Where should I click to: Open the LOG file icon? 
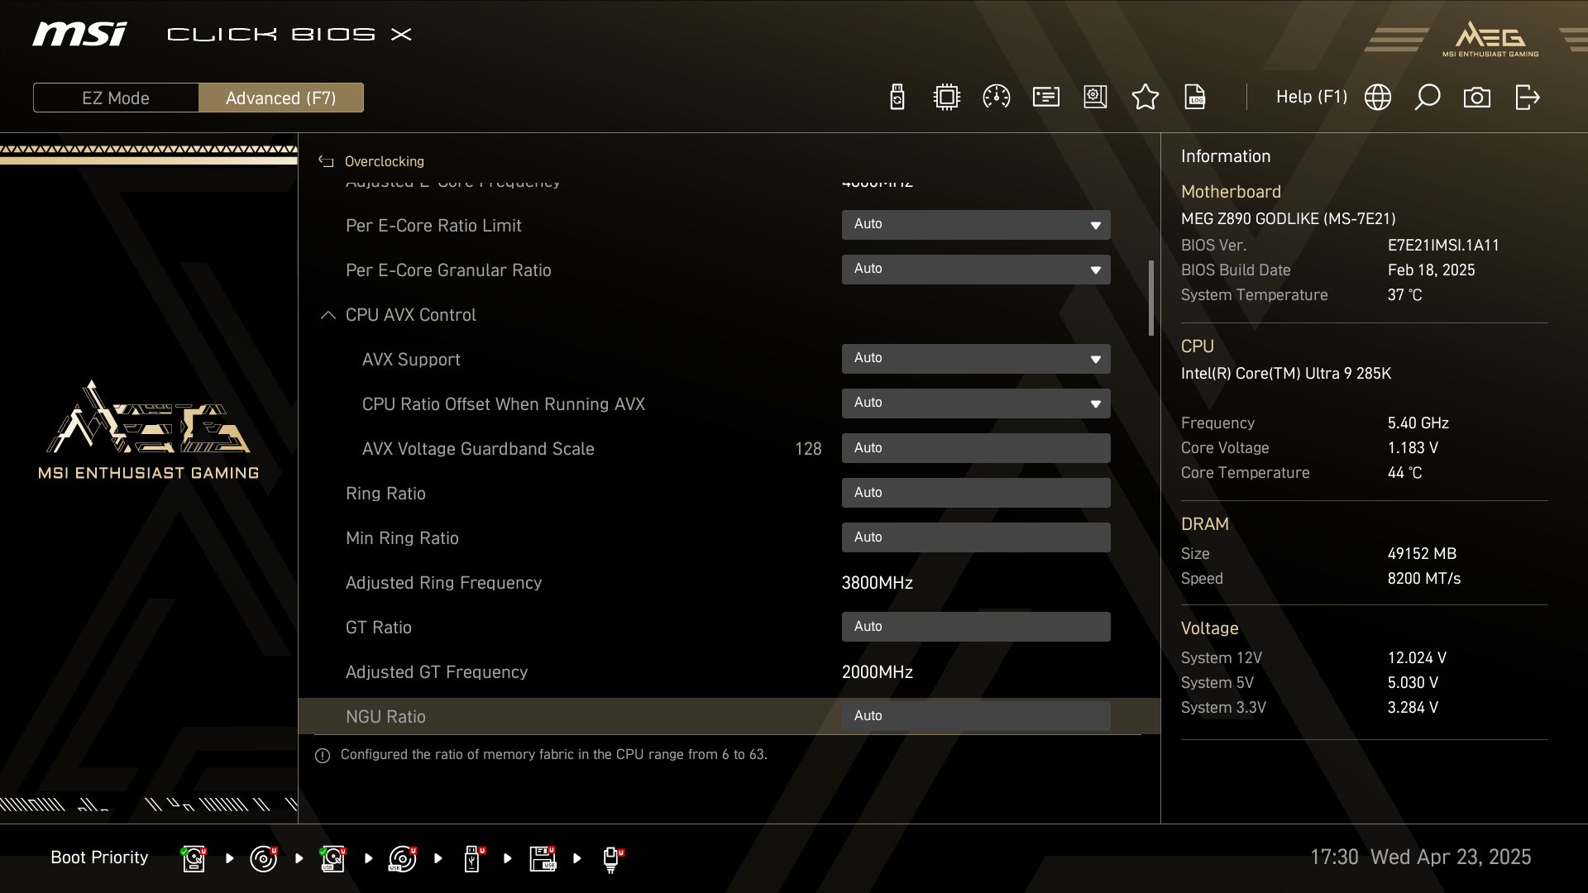click(x=1195, y=98)
